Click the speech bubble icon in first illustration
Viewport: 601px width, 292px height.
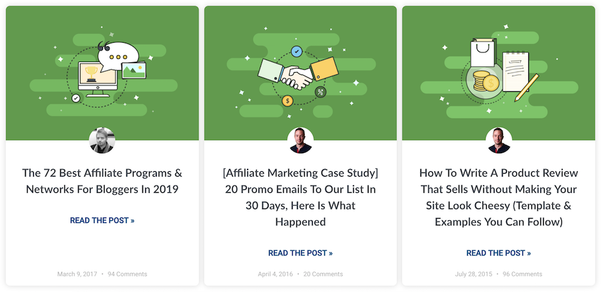[x=123, y=55]
